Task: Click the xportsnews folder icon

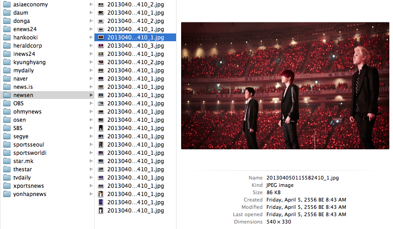Action: click(x=7, y=186)
